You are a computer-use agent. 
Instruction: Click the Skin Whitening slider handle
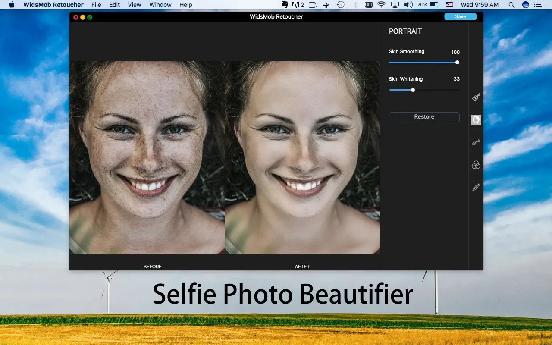[x=413, y=90]
